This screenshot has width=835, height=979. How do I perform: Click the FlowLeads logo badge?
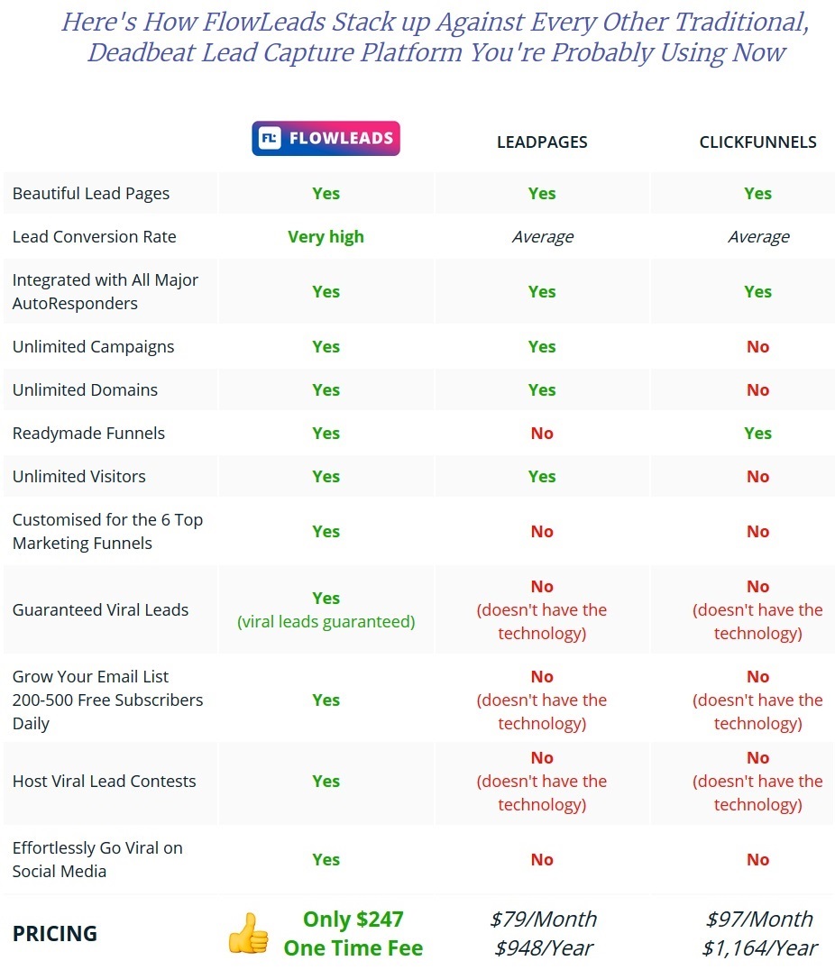pos(326,138)
